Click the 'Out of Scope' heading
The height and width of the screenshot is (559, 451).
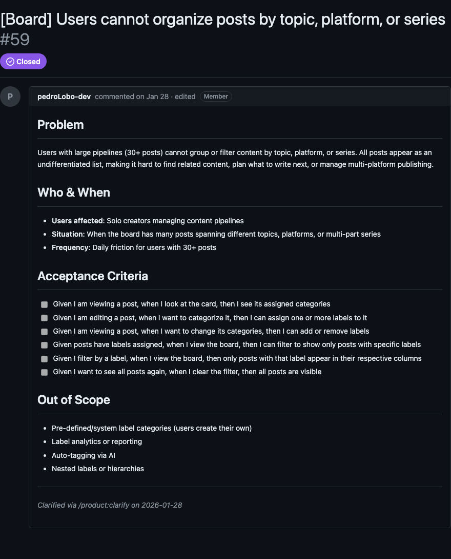pos(73,400)
